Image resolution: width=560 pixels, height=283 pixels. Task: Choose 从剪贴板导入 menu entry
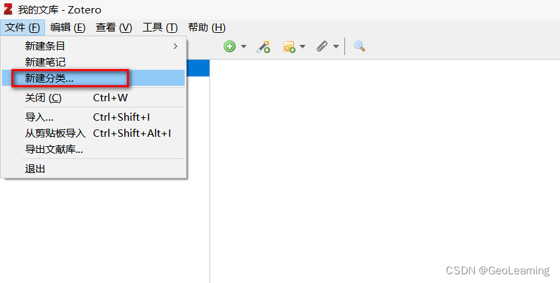[x=93, y=133]
